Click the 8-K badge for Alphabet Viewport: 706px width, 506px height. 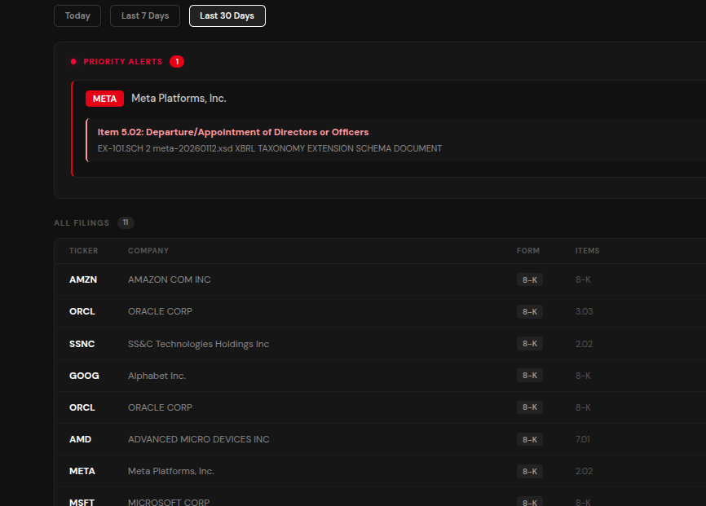(530, 376)
